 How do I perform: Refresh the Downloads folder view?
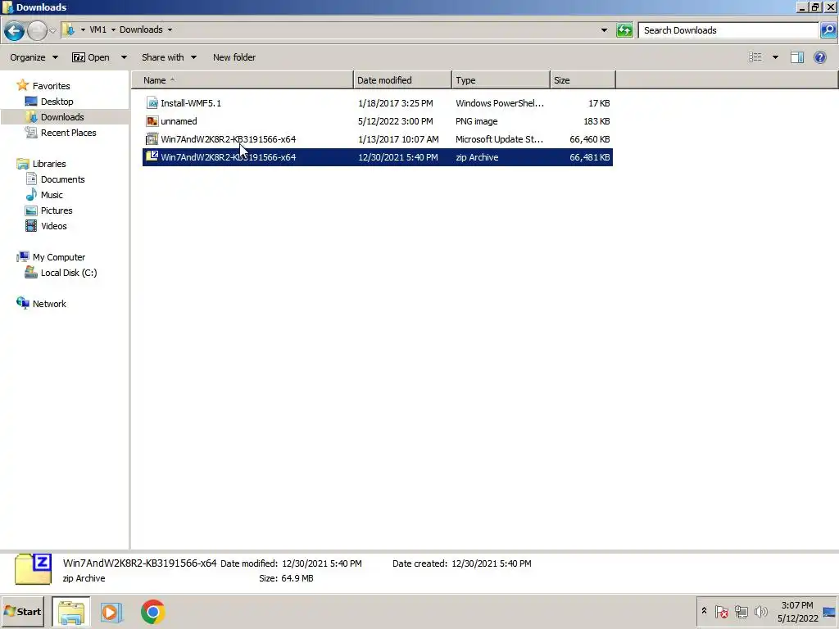(x=624, y=30)
